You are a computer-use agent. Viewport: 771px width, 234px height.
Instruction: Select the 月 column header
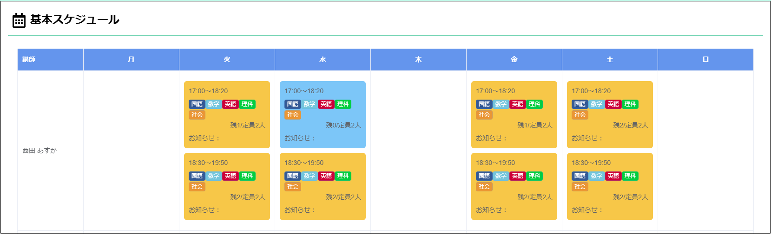[131, 60]
